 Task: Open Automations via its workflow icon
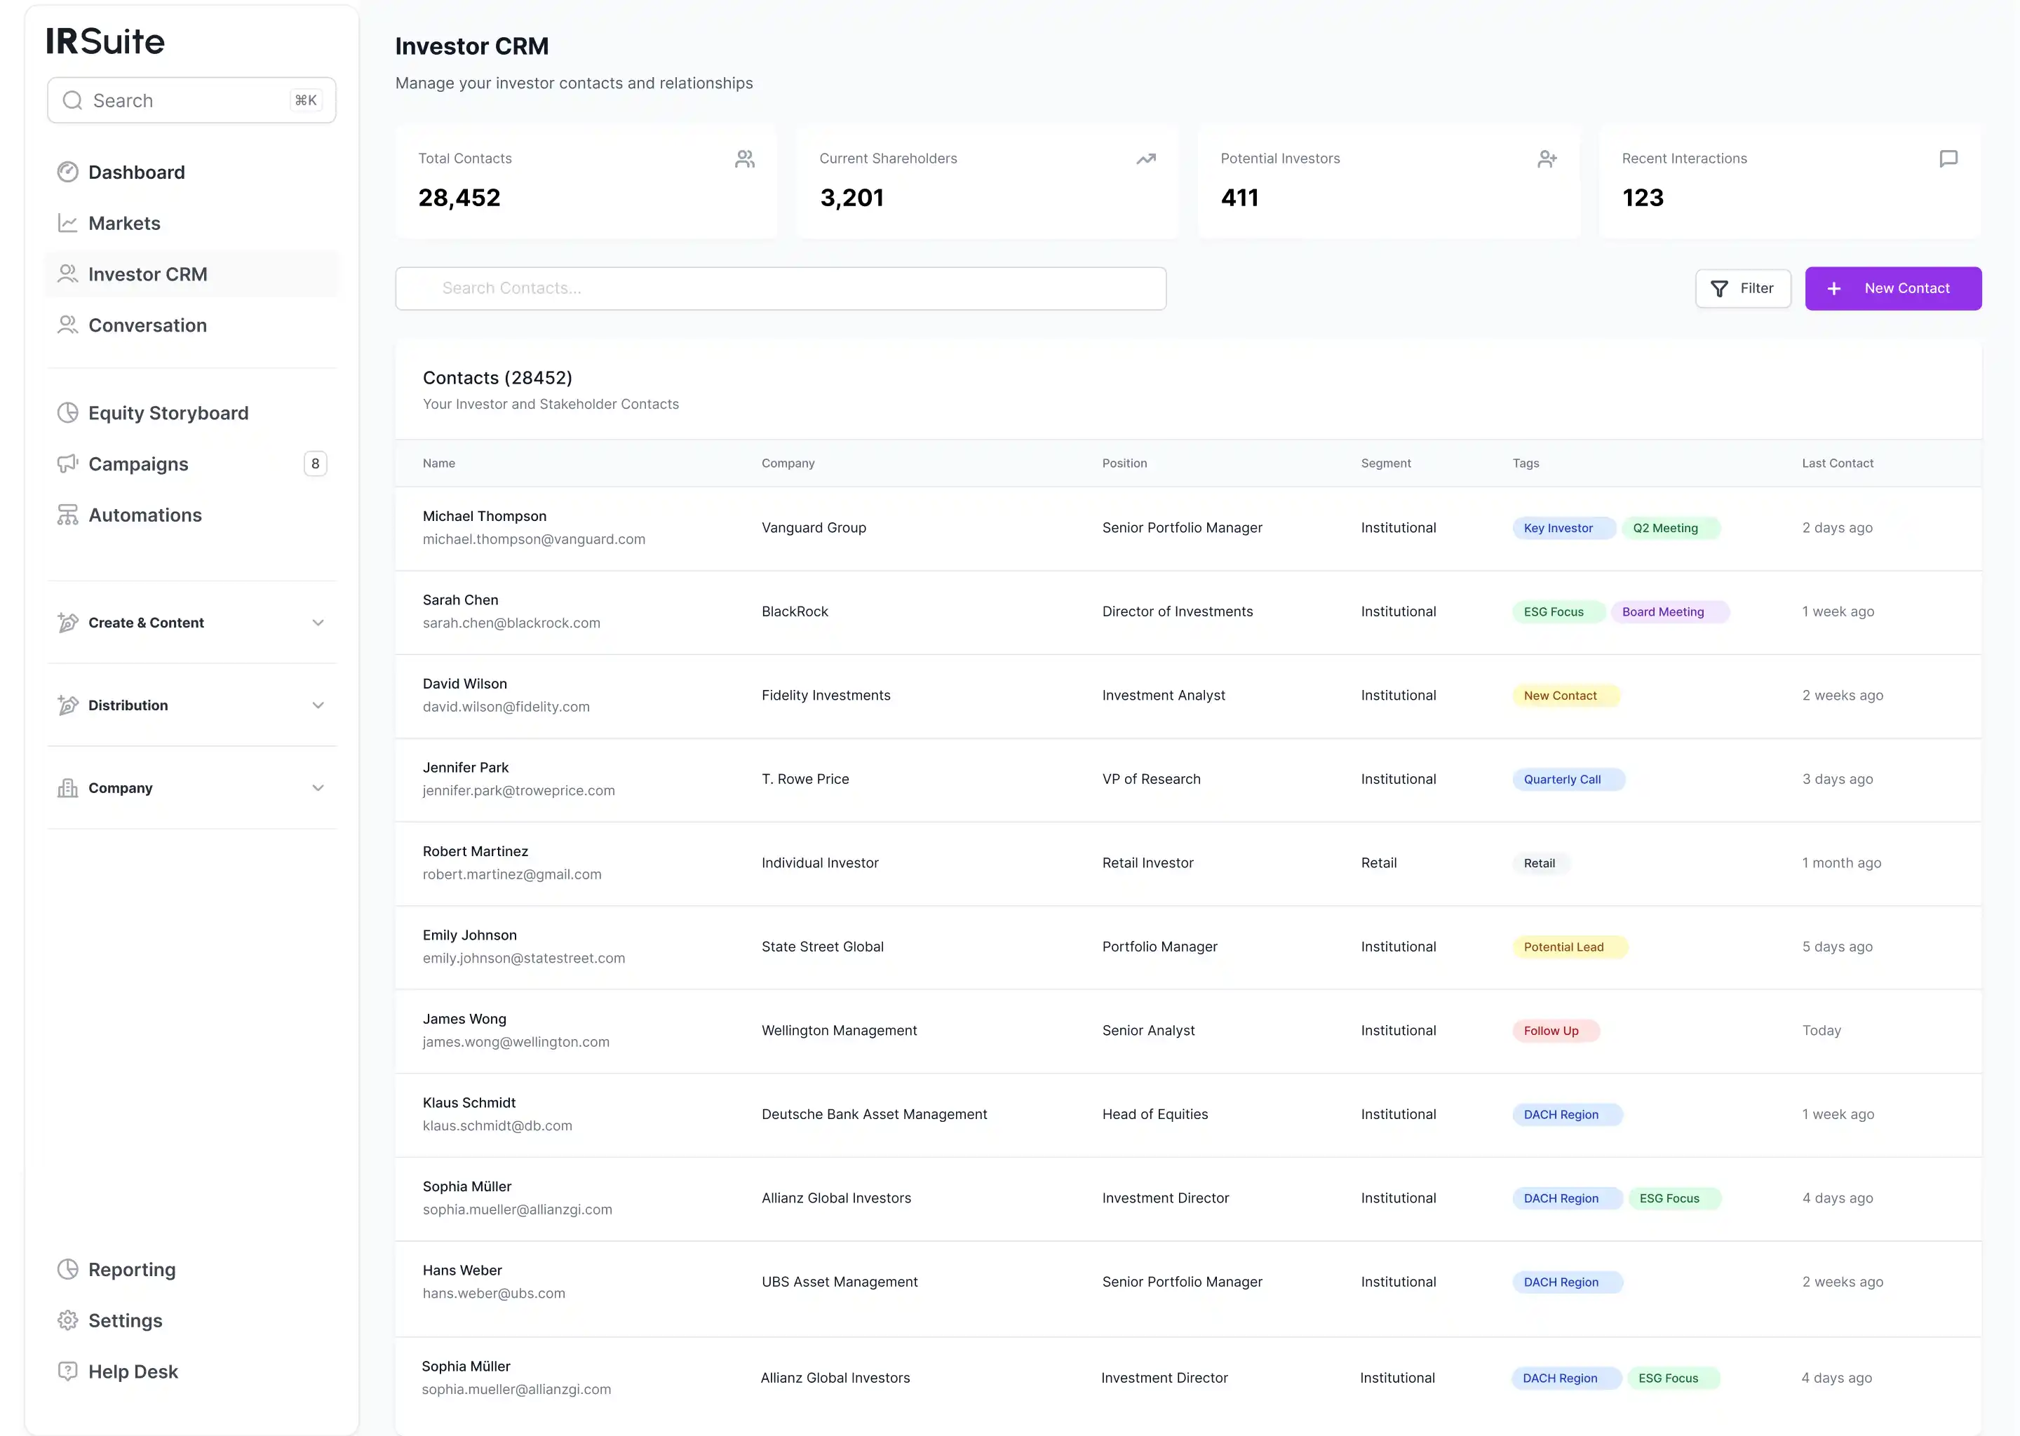pyautogui.click(x=68, y=515)
